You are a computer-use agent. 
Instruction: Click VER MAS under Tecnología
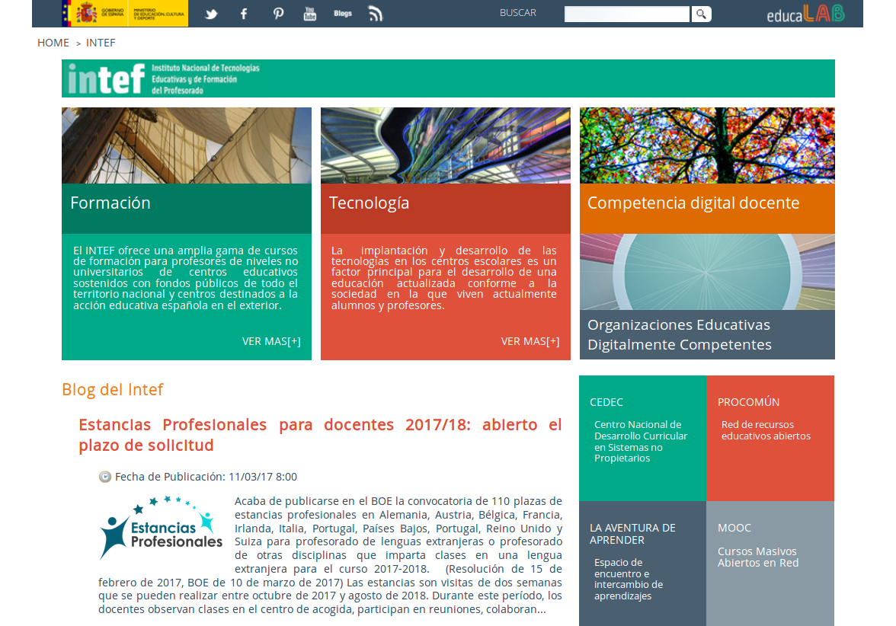530,341
